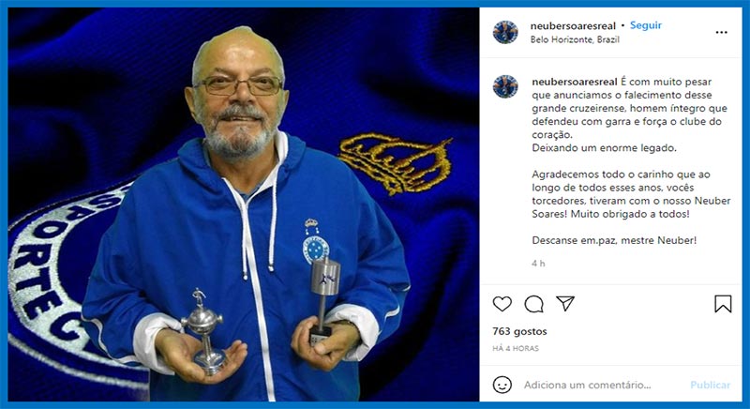Open the three-dots more options menu

click(x=721, y=33)
